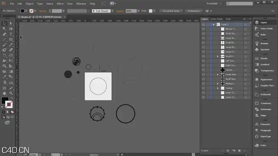Open the Pathfinder panel icon

pyautogui.click(x=257, y=109)
